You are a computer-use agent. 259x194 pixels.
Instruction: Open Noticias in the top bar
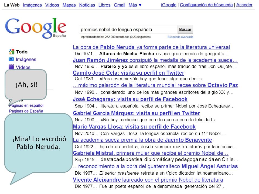point(87,5)
